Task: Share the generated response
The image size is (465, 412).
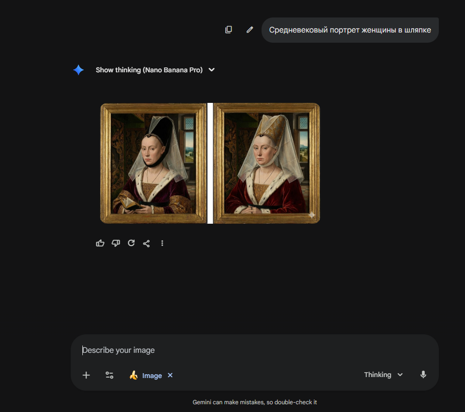Action: [146, 243]
